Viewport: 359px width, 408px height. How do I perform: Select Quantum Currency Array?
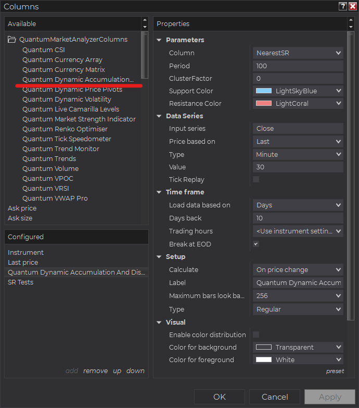(62, 60)
